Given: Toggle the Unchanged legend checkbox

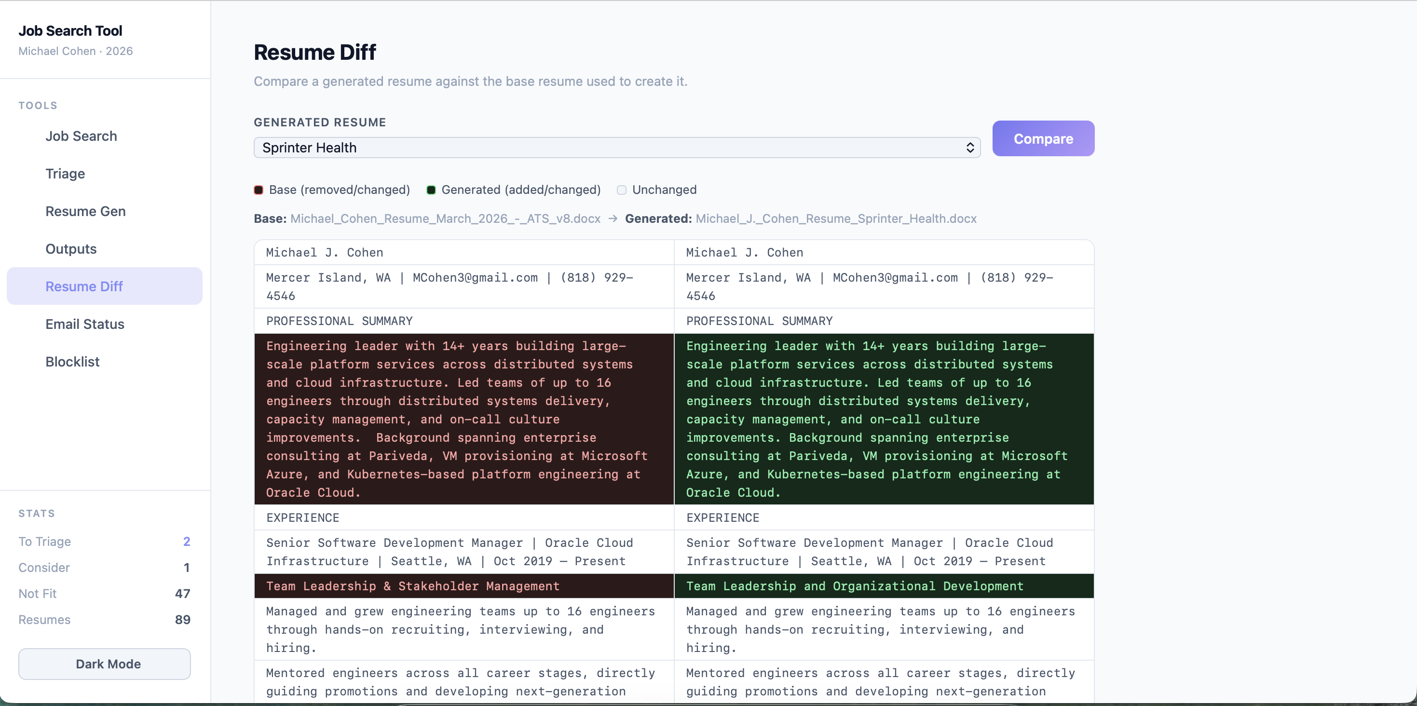Looking at the screenshot, I should click(x=622, y=190).
